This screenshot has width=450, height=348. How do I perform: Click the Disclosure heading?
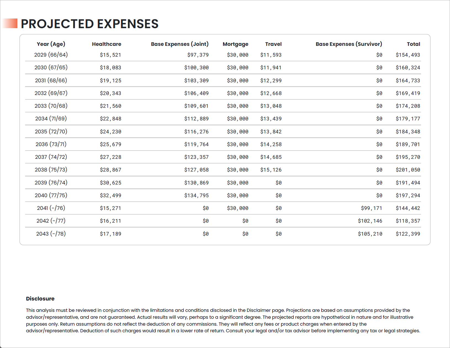(40, 299)
